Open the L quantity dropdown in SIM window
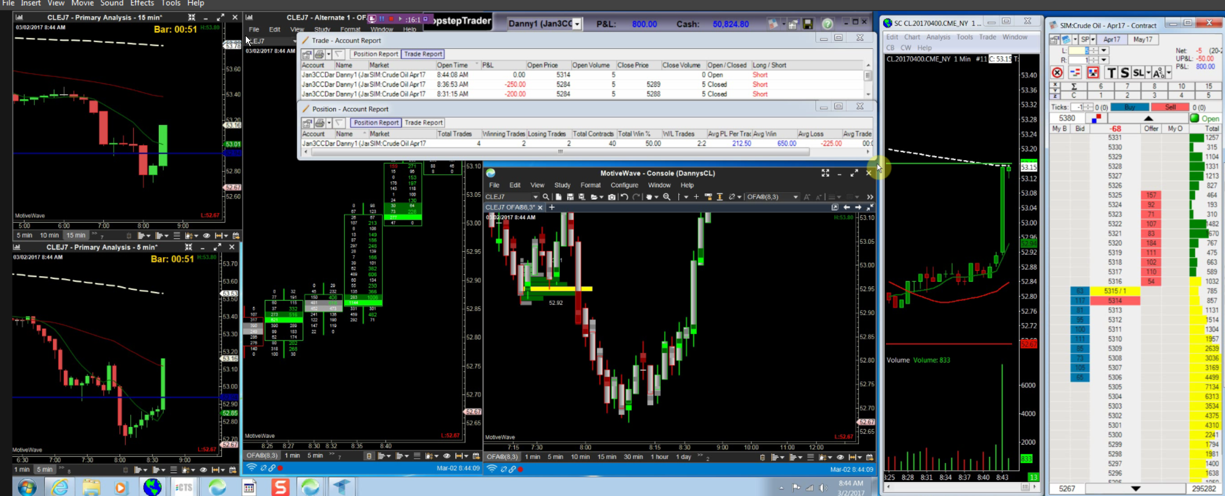Screen dimensions: 1225x496 (1103, 50)
